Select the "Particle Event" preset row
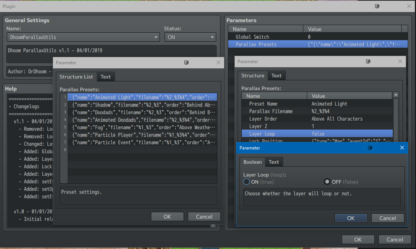The width and height of the screenshot is (416, 249). tap(142, 142)
